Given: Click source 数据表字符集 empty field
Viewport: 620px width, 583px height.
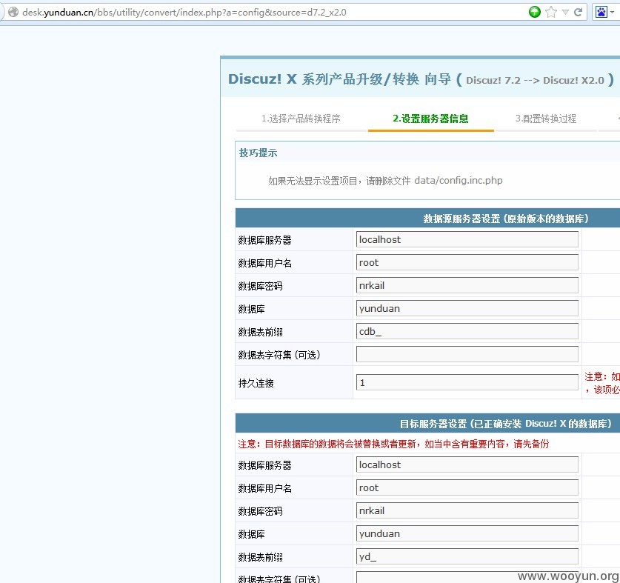Looking at the screenshot, I should (x=467, y=354).
